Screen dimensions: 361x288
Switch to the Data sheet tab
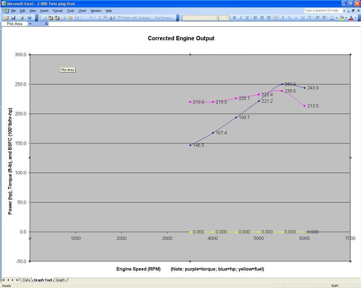point(26,280)
